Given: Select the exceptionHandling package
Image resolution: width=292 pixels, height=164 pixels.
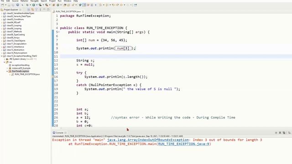Looking at the screenshot, I should point(21,65).
